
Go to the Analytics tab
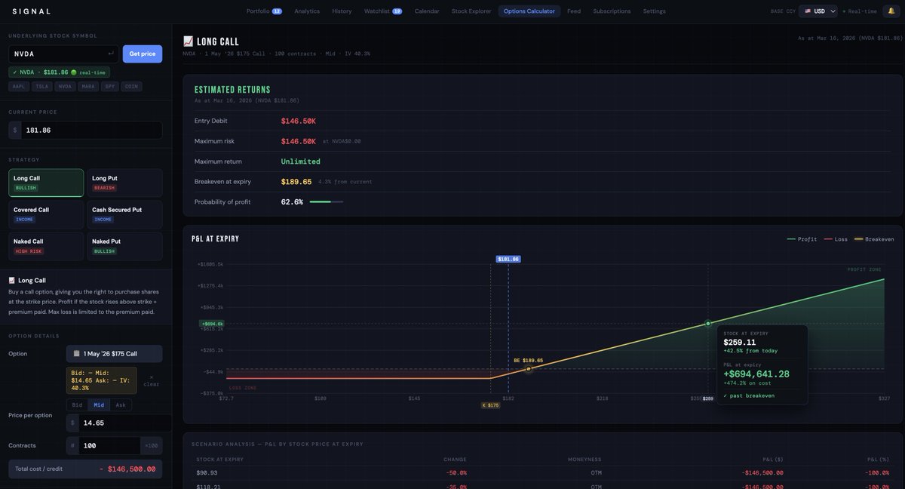[307, 11]
